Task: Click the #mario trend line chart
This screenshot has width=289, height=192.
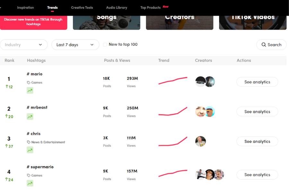Action: tap(173, 81)
